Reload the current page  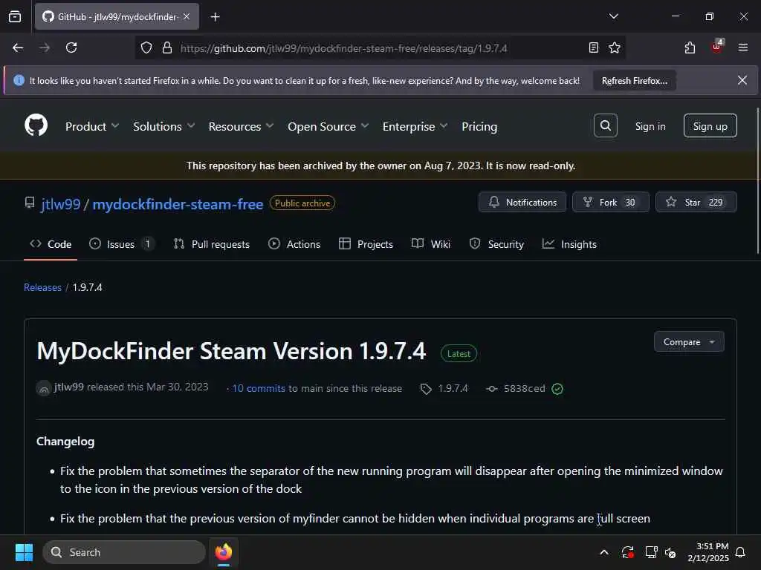tap(71, 47)
